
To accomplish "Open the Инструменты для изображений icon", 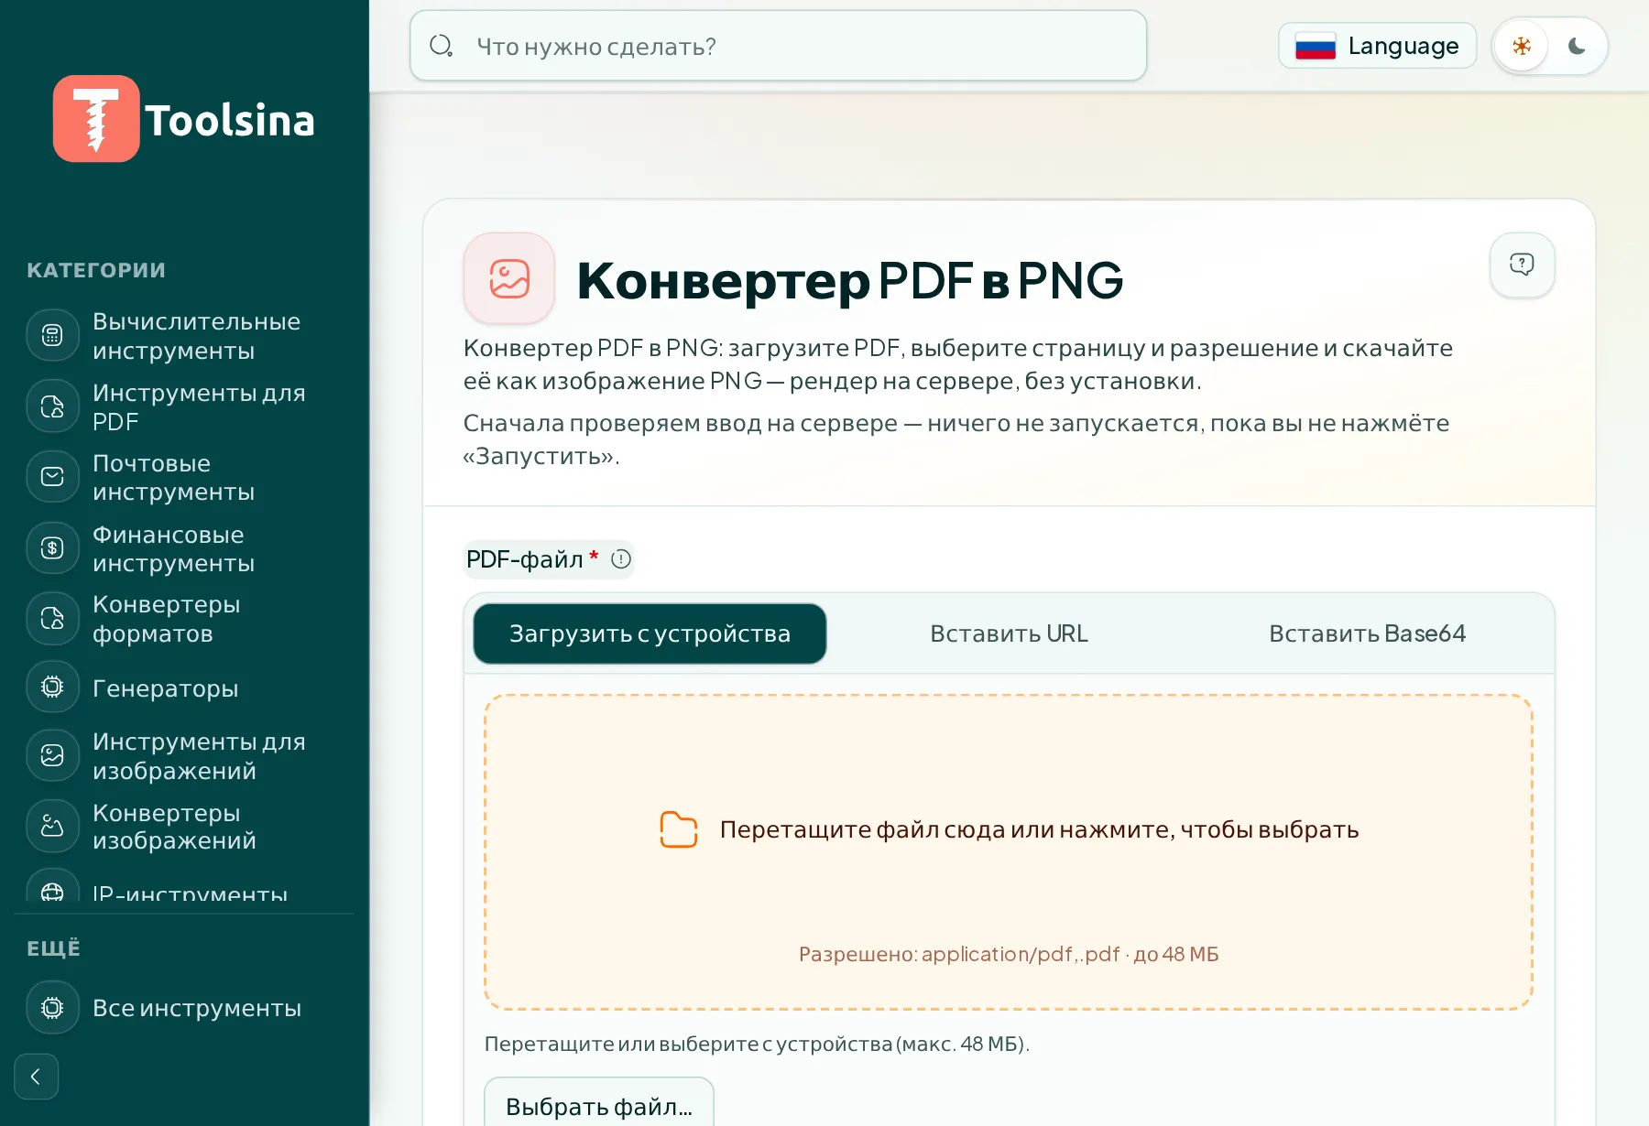I will 52,755.
